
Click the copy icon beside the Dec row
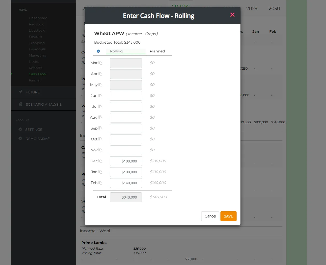pos(100,161)
